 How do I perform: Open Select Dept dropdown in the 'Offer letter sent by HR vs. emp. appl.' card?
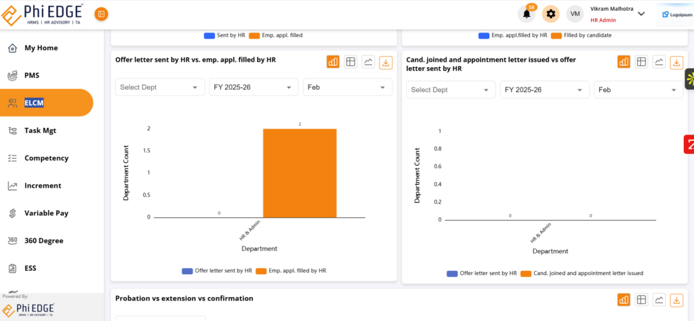(159, 87)
